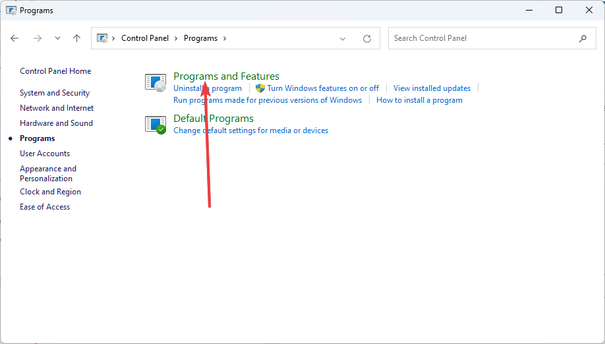Expand the chevron after Programs in the breadcrumb
605x344 pixels.
point(225,38)
